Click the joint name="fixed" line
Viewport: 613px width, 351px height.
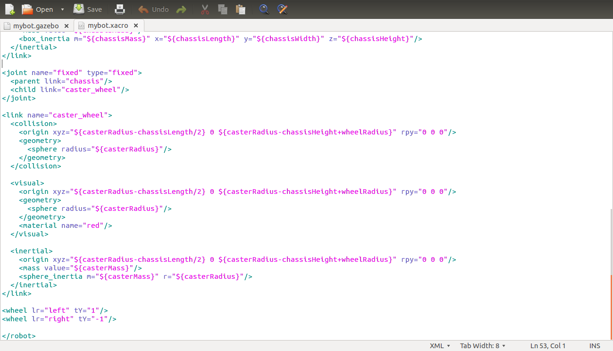pyautogui.click(x=72, y=73)
